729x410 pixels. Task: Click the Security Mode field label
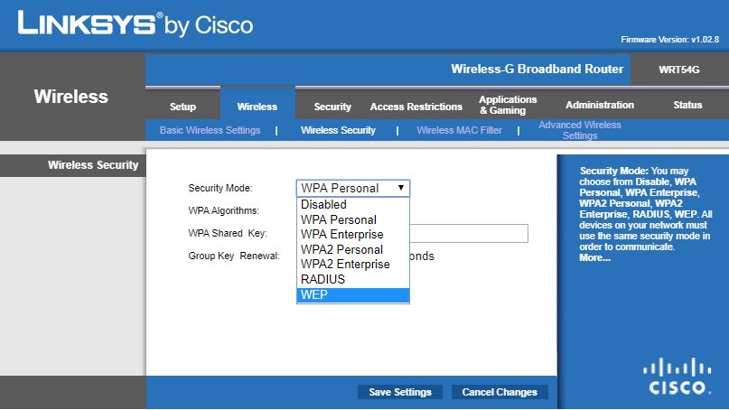[x=220, y=188]
